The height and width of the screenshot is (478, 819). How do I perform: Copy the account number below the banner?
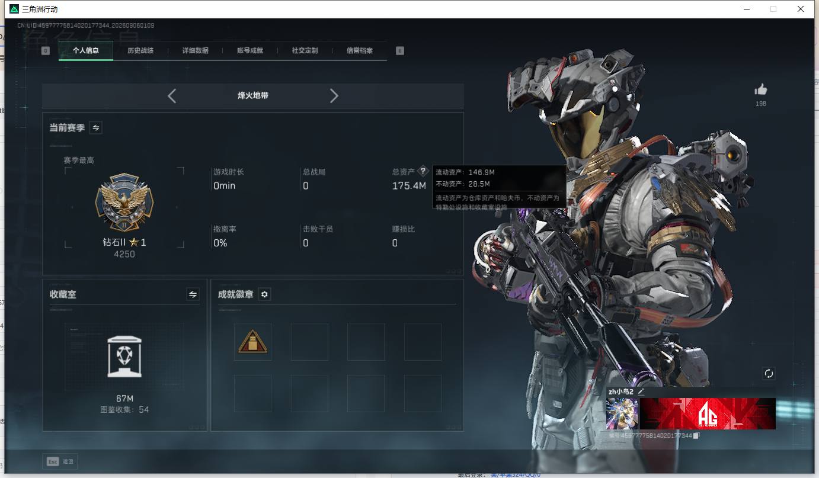(x=696, y=435)
